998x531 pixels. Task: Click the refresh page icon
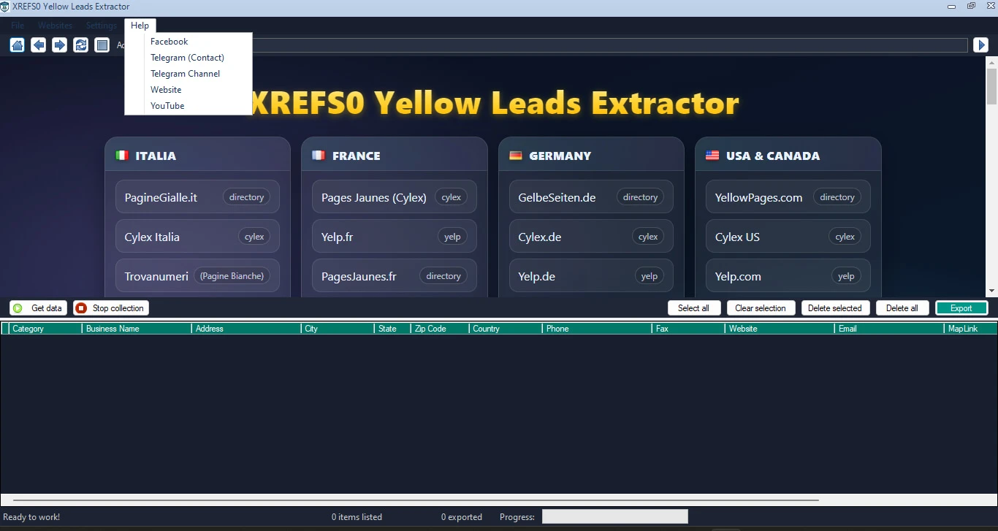click(x=80, y=45)
